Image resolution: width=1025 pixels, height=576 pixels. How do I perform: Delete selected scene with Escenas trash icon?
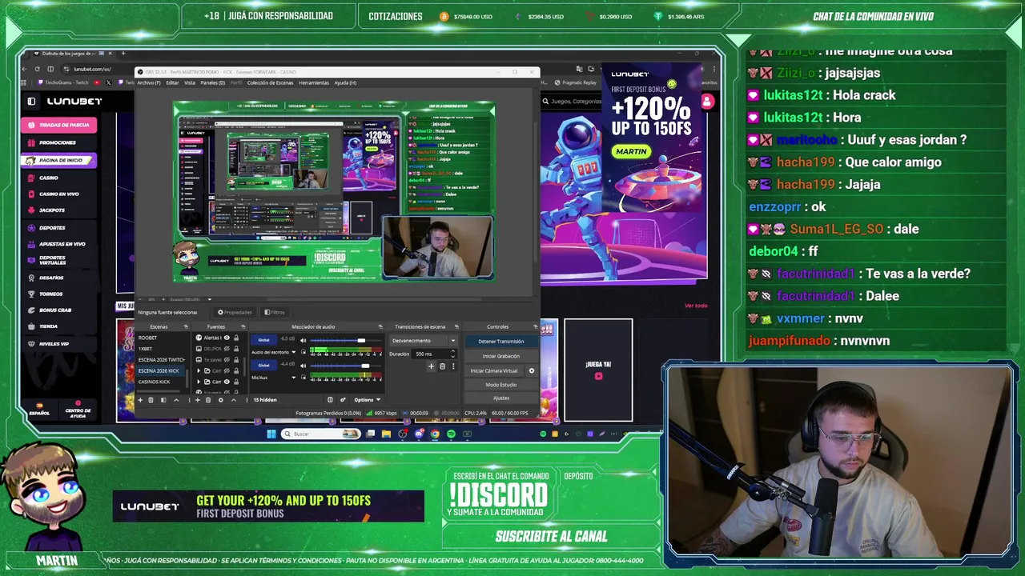[x=151, y=400]
